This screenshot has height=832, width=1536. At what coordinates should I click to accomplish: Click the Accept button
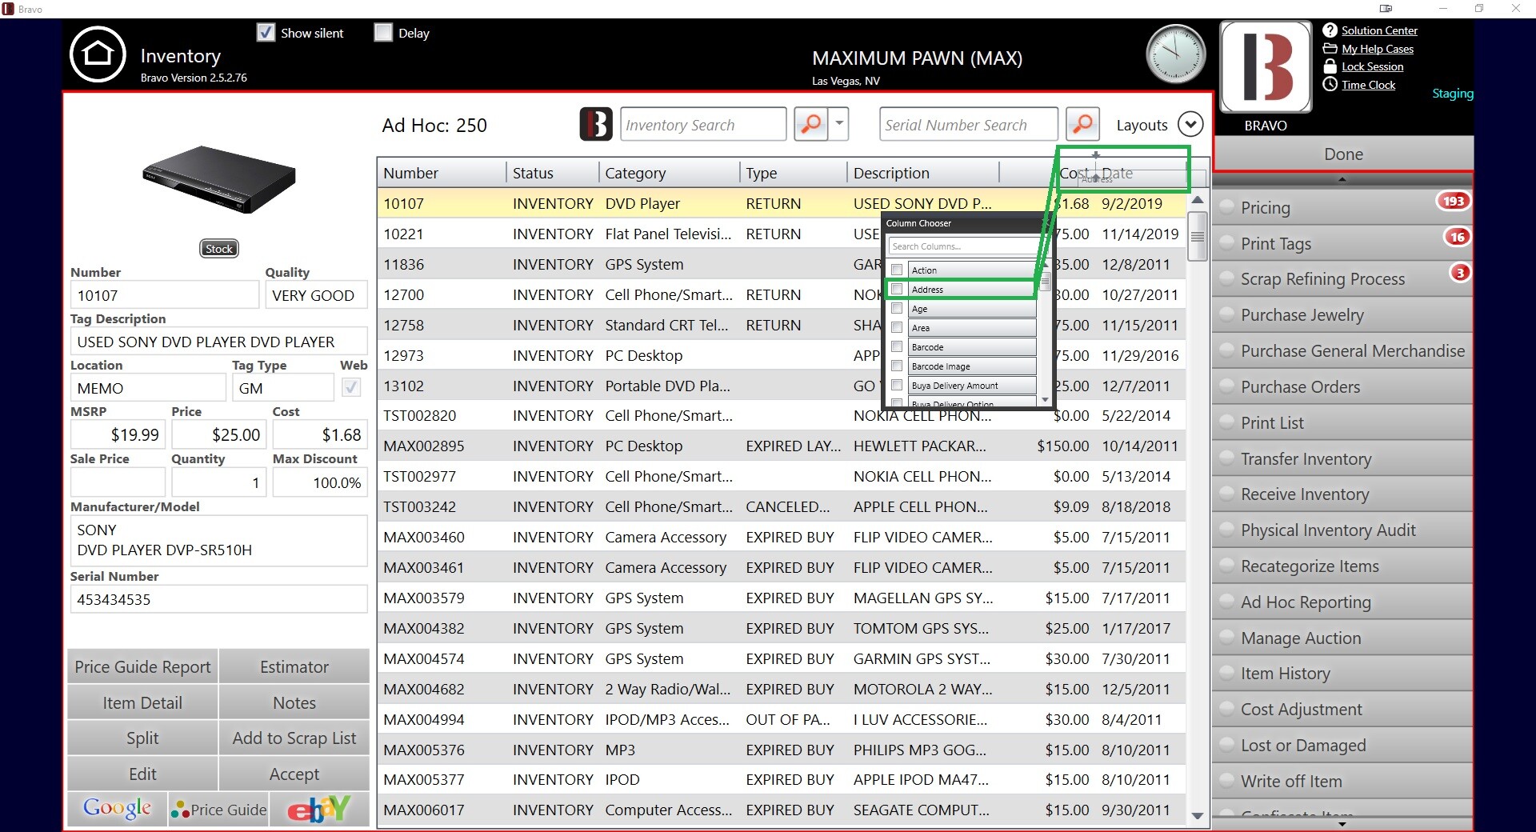pyautogui.click(x=294, y=774)
